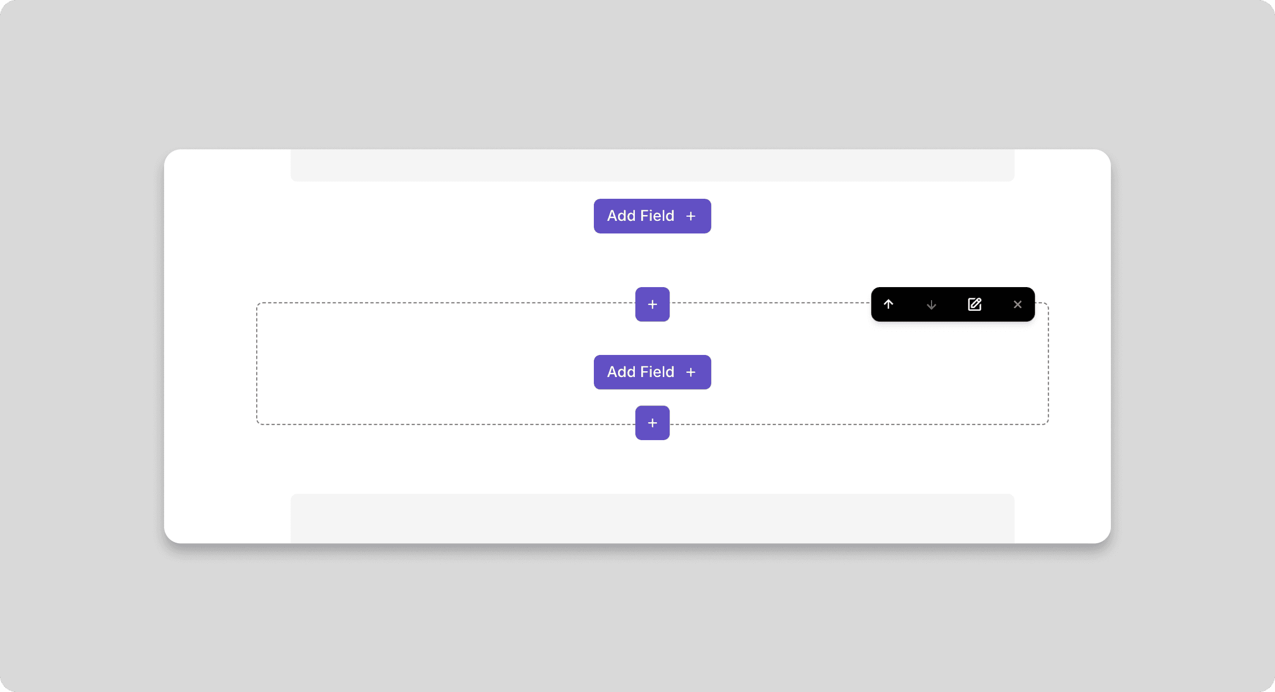The width and height of the screenshot is (1275, 692).
Task: Click the plus icon in the upper Add Field button
Action: point(691,216)
